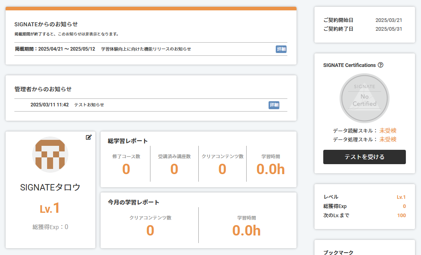Viewport: 421px width, 255px height.
Task: Click the No Certified badge image
Action: (364, 98)
